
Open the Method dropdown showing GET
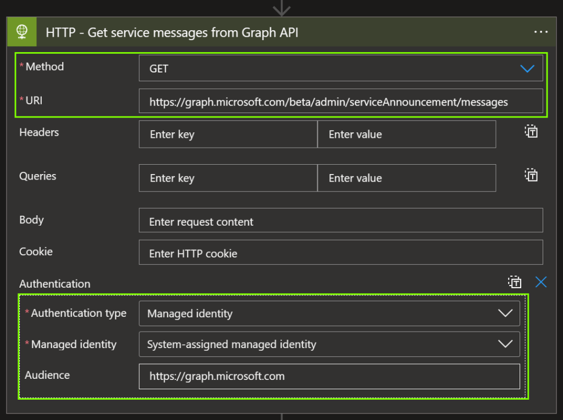pyautogui.click(x=340, y=69)
